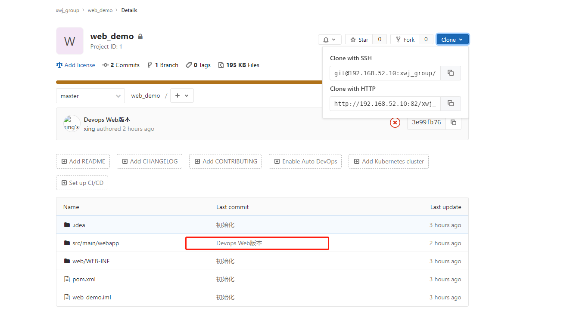Copy the SSH clone URL

click(451, 73)
